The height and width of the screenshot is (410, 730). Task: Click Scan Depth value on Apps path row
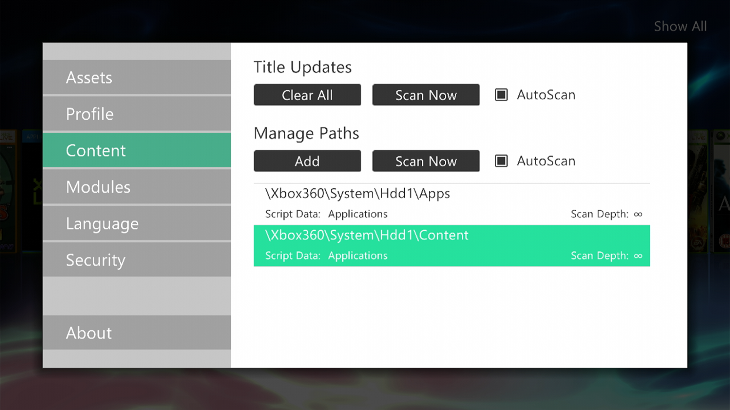point(638,214)
